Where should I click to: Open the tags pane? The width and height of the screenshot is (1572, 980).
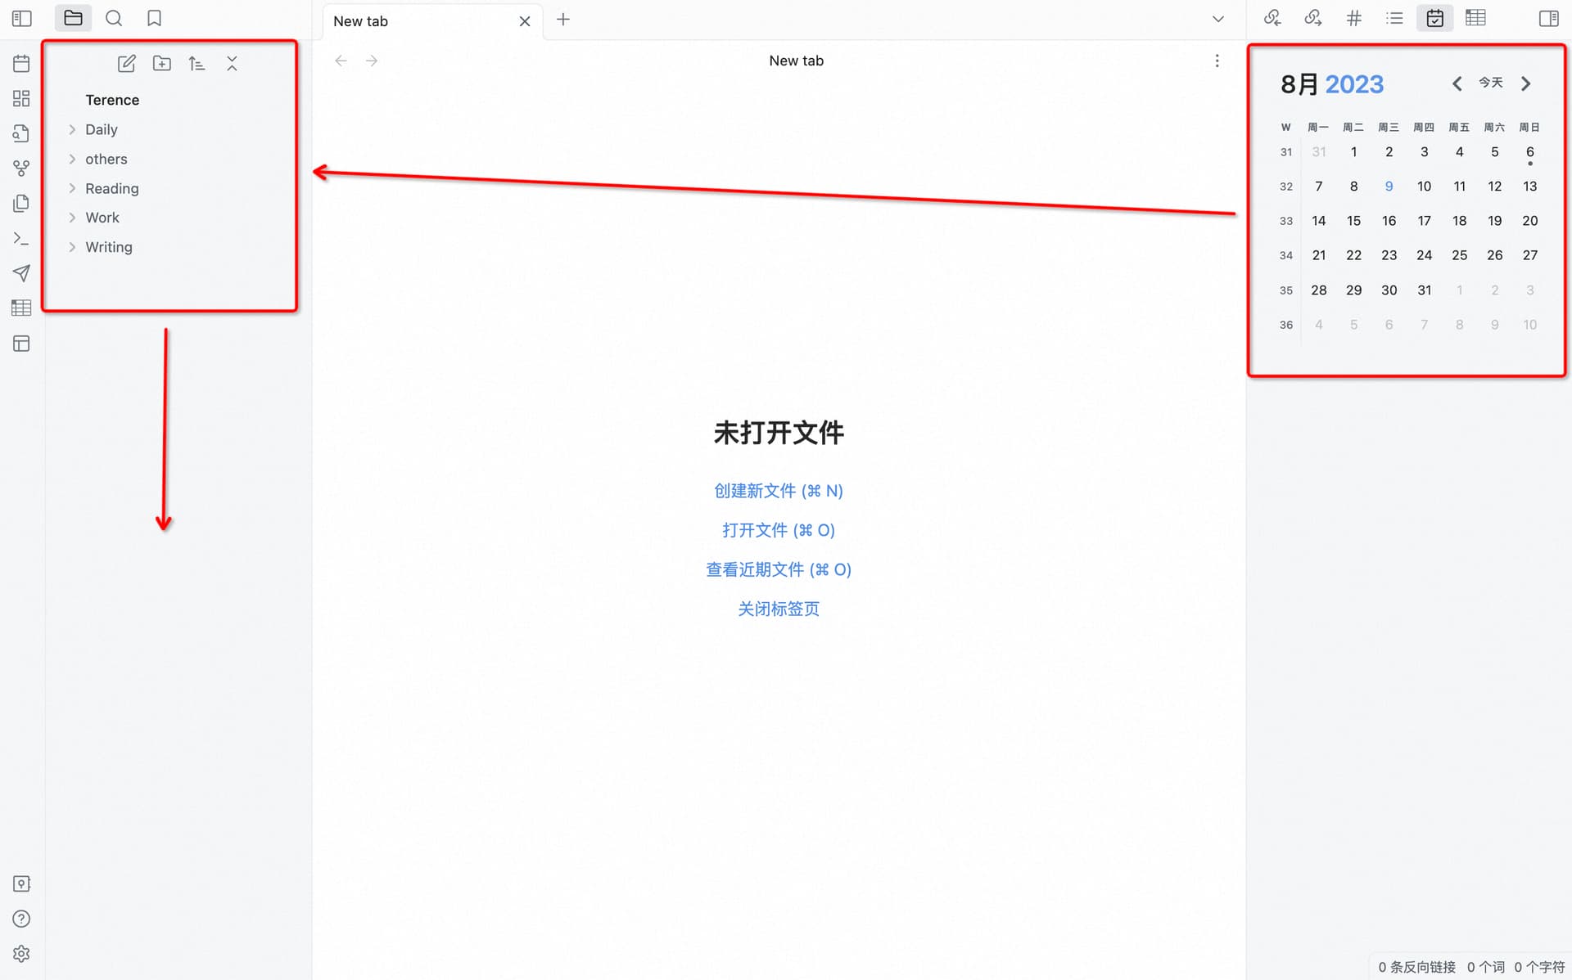pyautogui.click(x=1353, y=18)
